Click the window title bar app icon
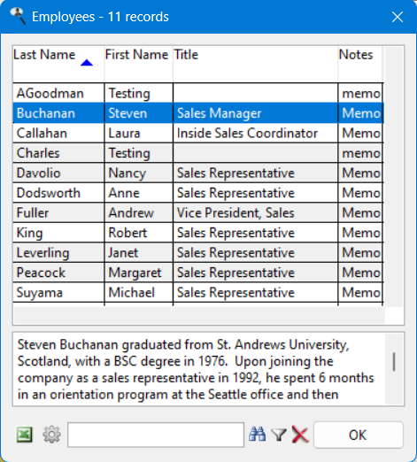 click(x=18, y=16)
